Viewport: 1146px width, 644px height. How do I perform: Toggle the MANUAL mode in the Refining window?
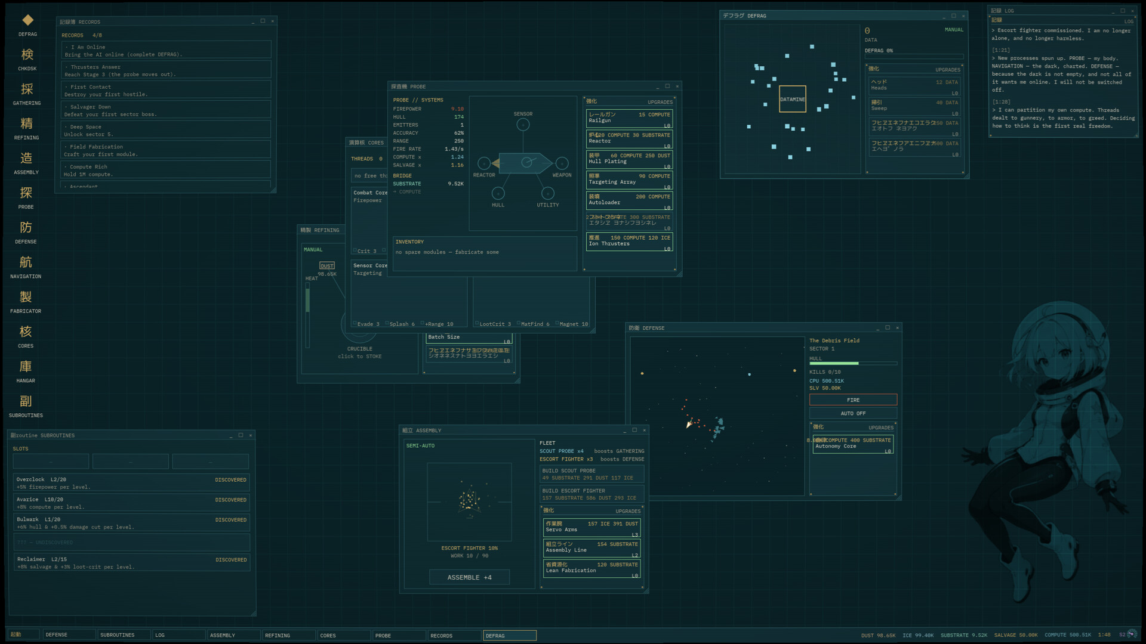[x=313, y=250]
